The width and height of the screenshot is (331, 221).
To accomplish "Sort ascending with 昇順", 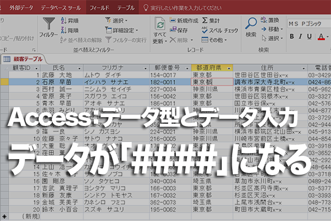I will coord(70,20).
